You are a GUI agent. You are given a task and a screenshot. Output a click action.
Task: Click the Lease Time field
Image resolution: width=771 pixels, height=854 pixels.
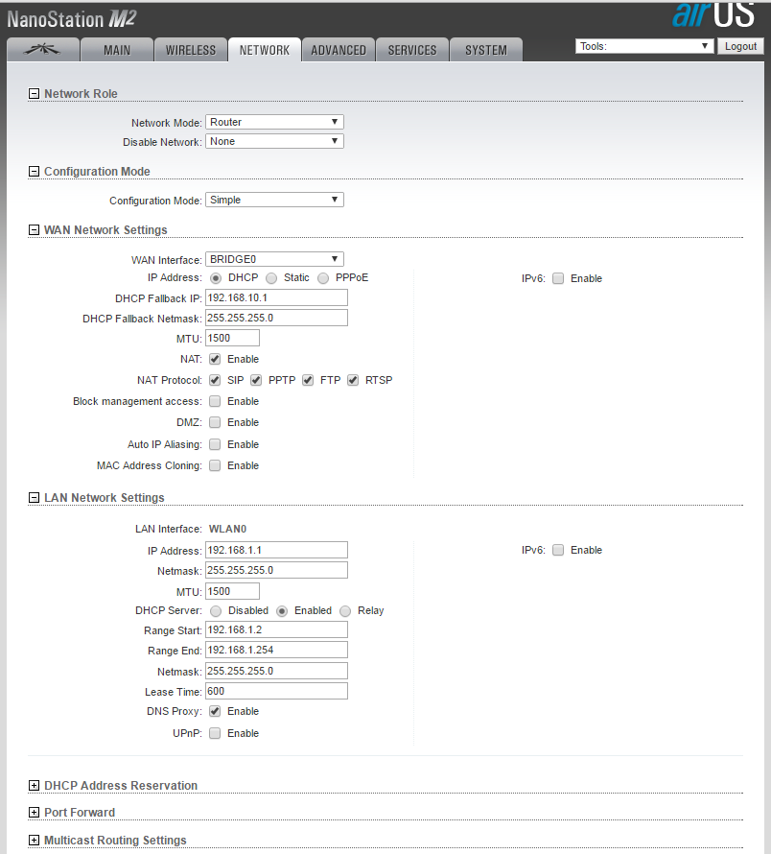click(x=276, y=691)
